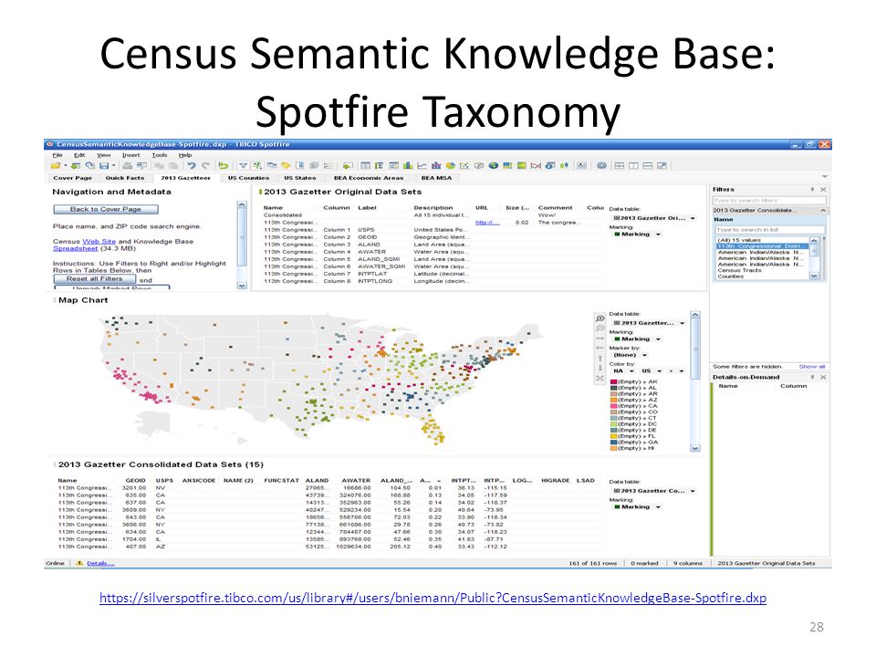Switch to the BEA Economic Areas tab

point(369,178)
